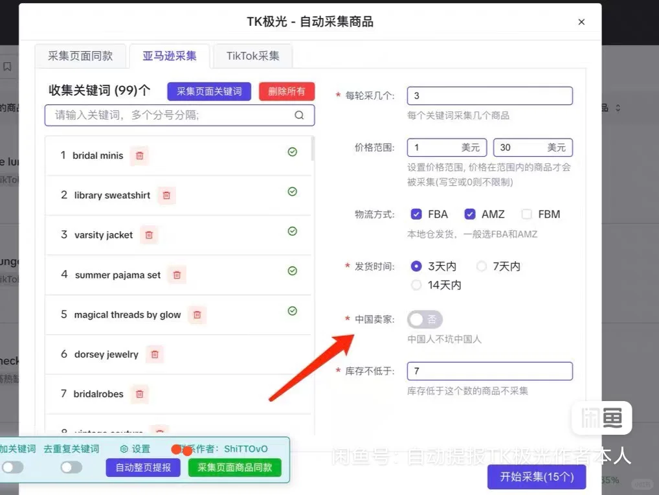The width and height of the screenshot is (659, 495).
Task: Switch to the 采集页面同款 tab
Action: (80, 56)
